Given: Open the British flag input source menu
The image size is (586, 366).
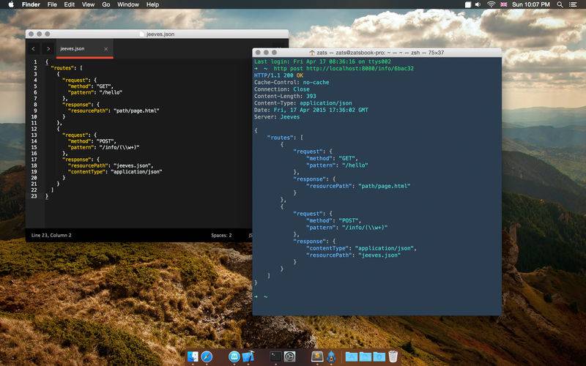Looking at the screenshot, I should pyautogui.click(x=504, y=4).
